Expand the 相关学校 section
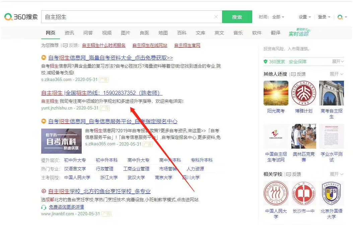 click(336, 174)
